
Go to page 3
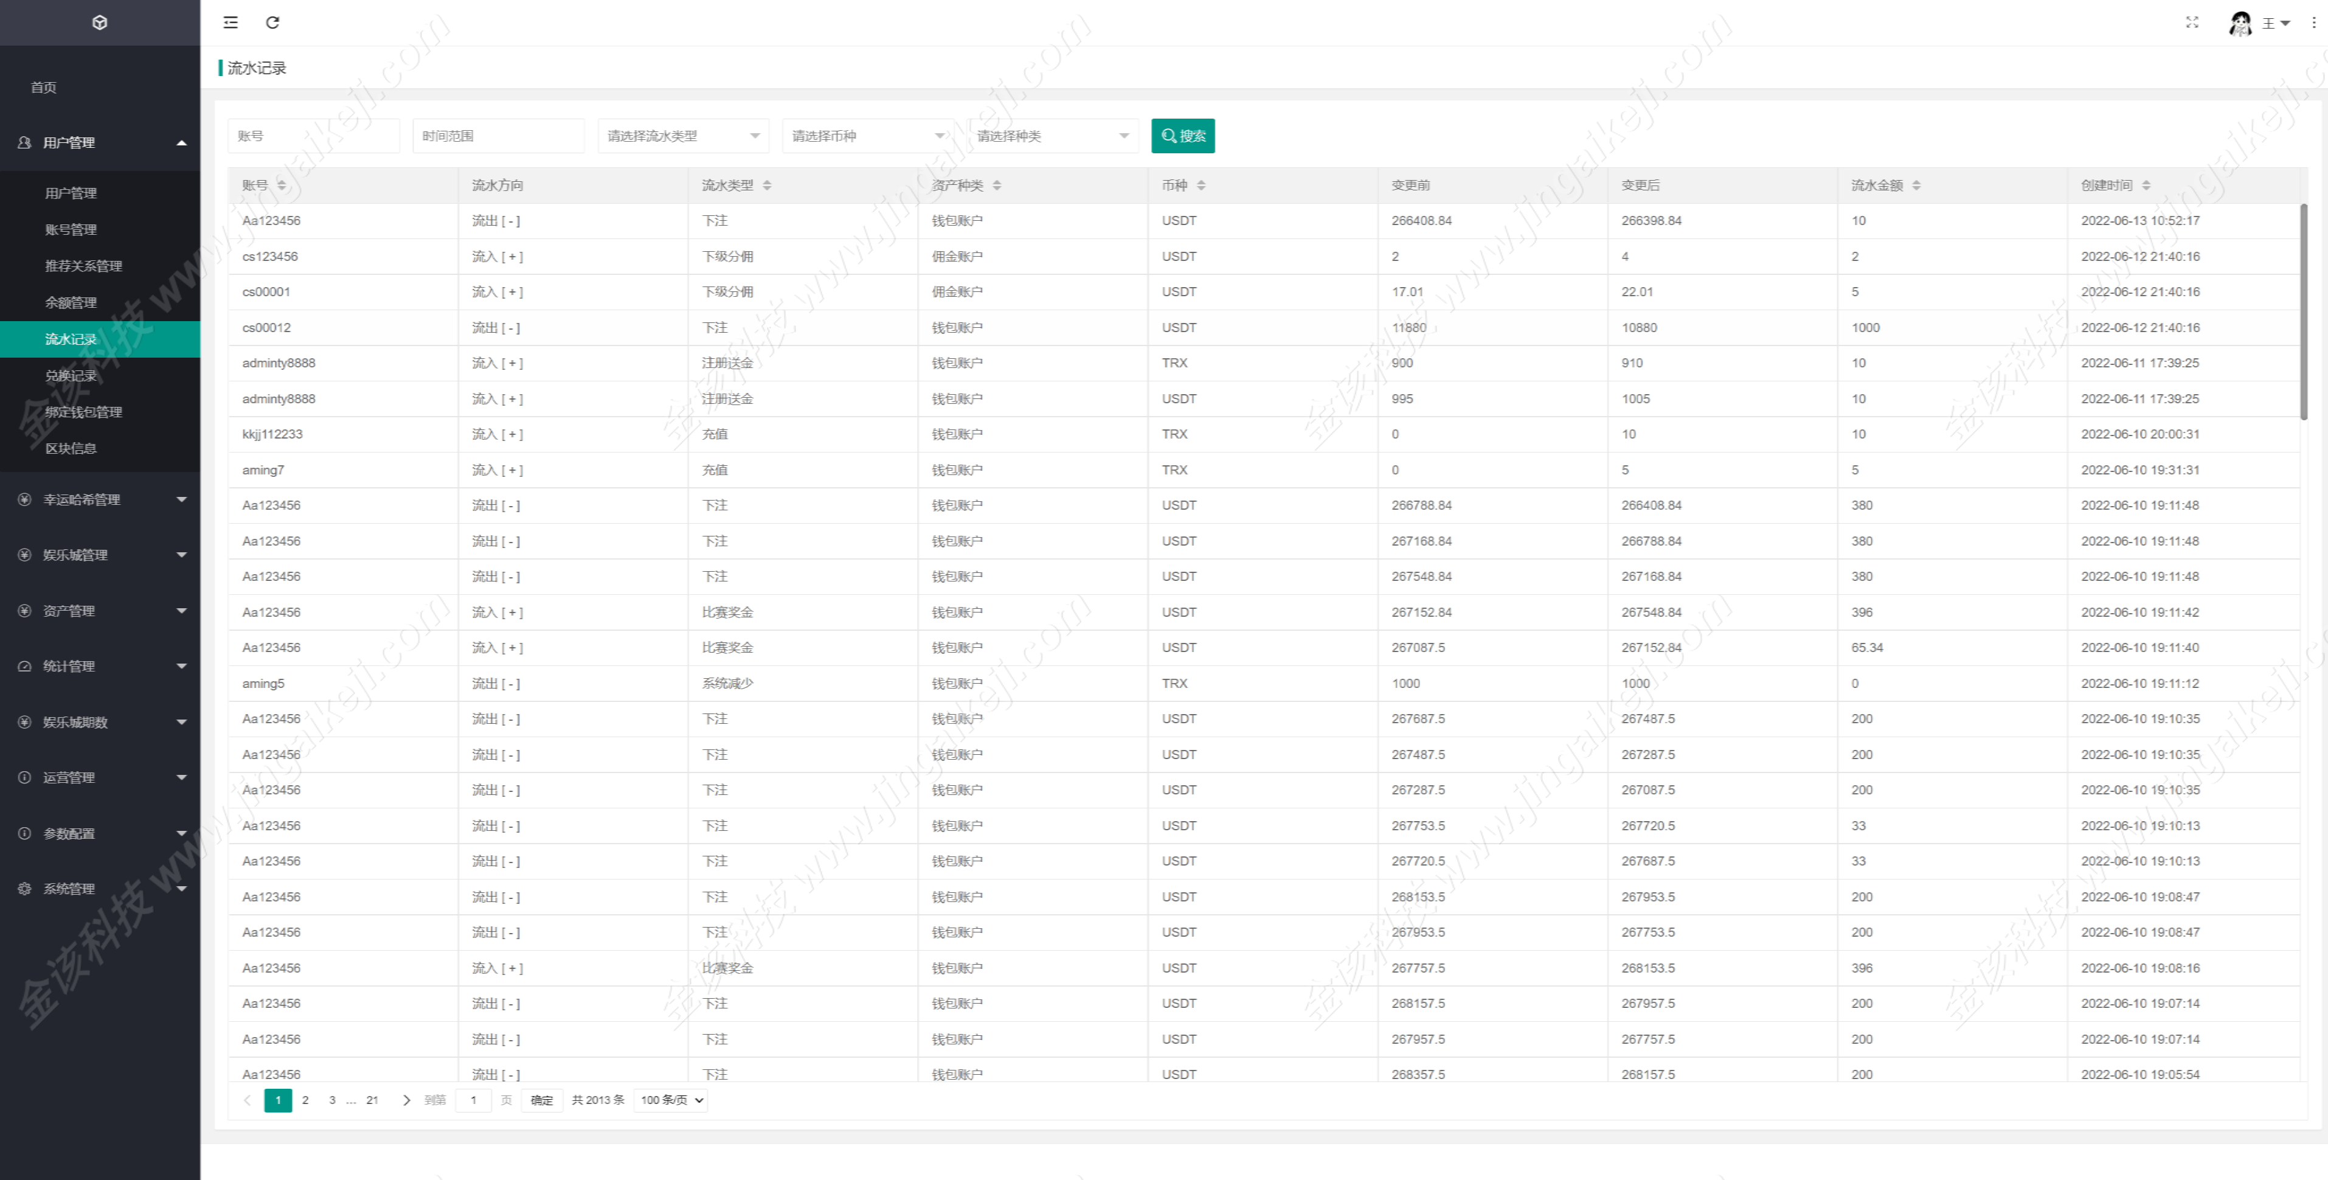point(333,1100)
